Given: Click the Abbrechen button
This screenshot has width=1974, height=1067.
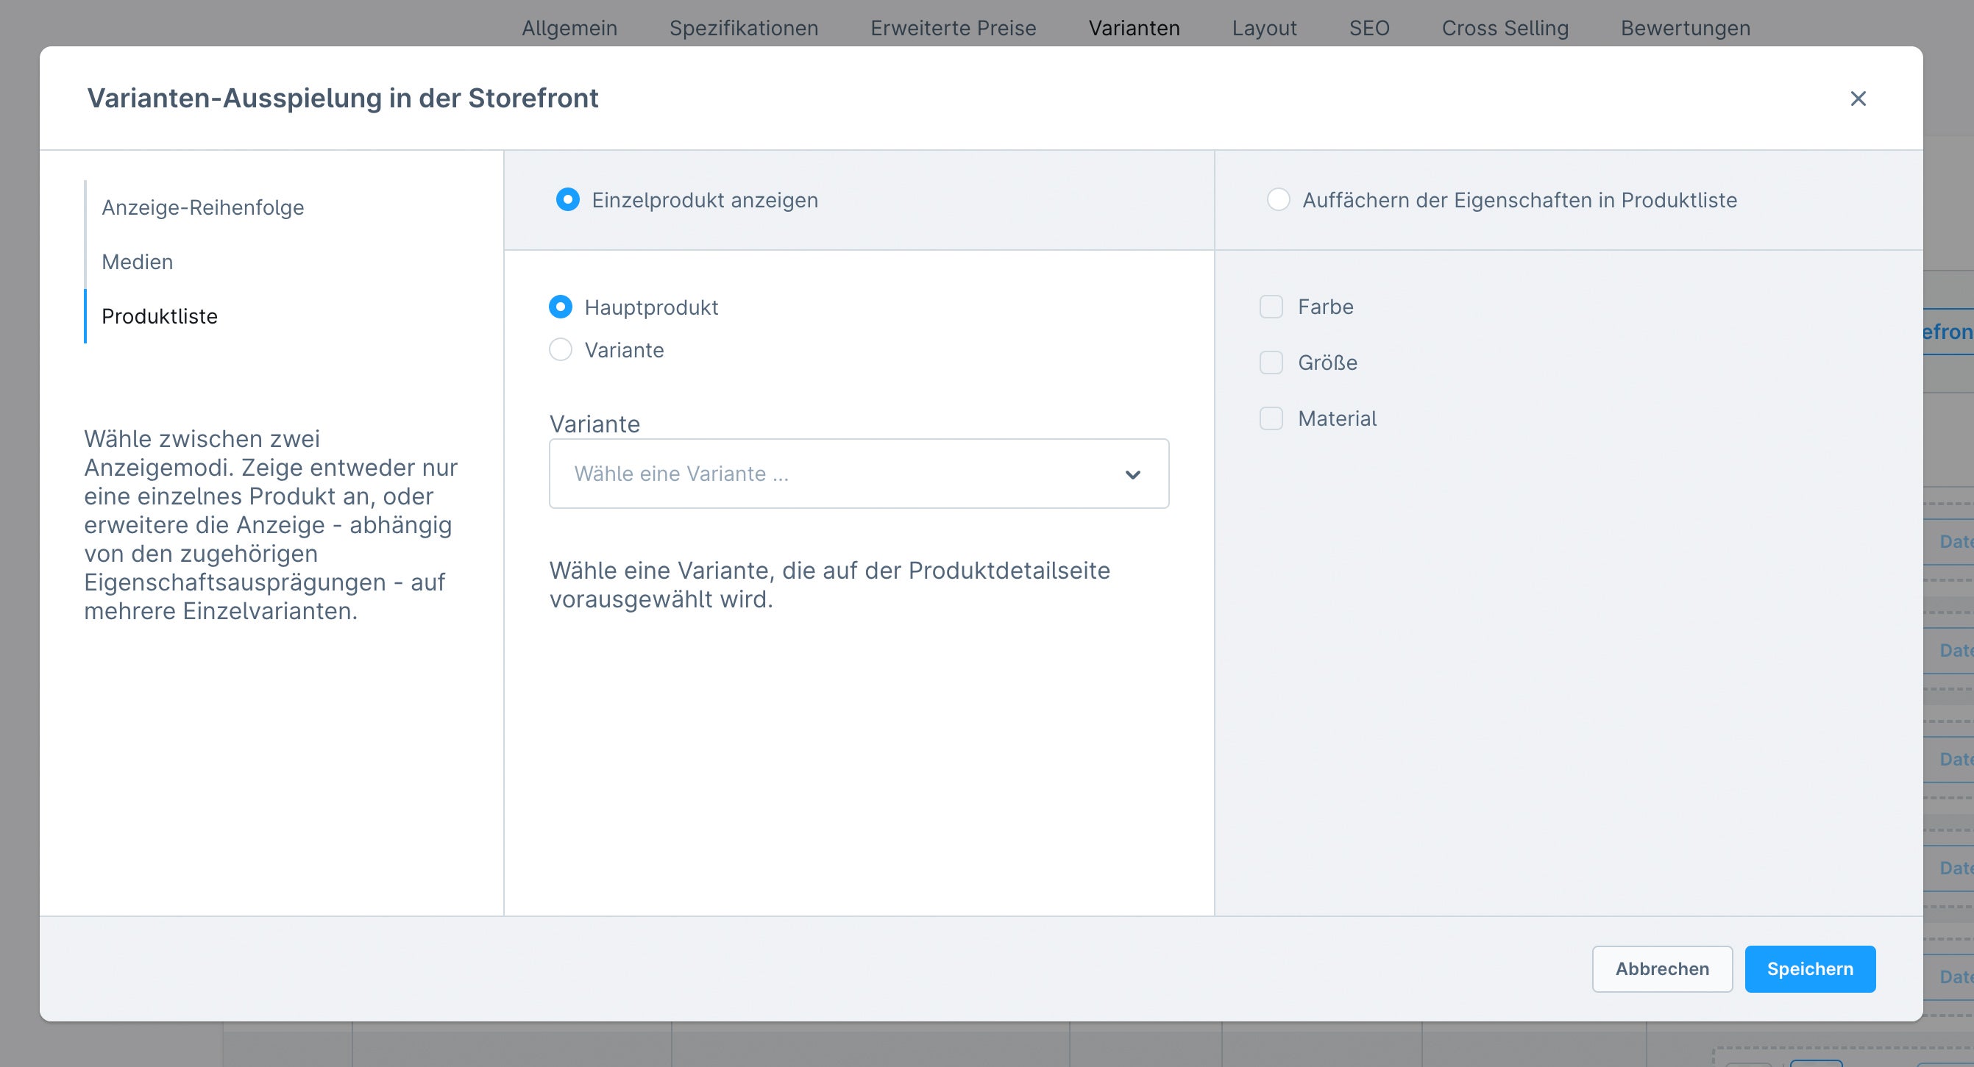Looking at the screenshot, I should pyautogui.click(x=1662, y=969).
